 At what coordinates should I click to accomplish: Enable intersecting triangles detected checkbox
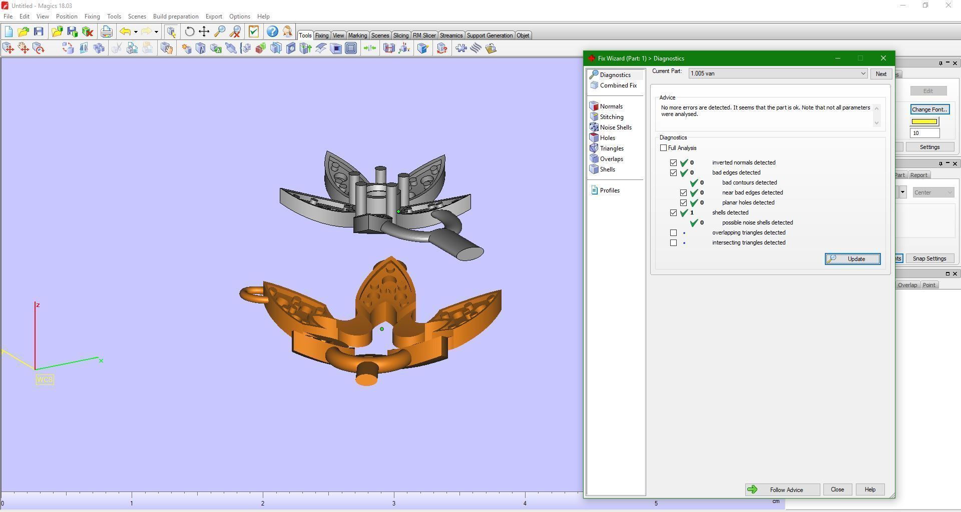point(674,243)
